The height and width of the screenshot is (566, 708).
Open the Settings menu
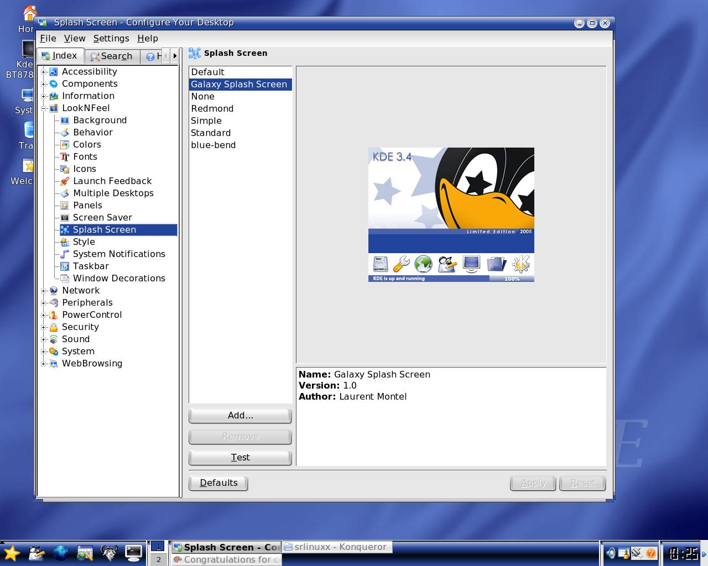click(x=111, y=38)
